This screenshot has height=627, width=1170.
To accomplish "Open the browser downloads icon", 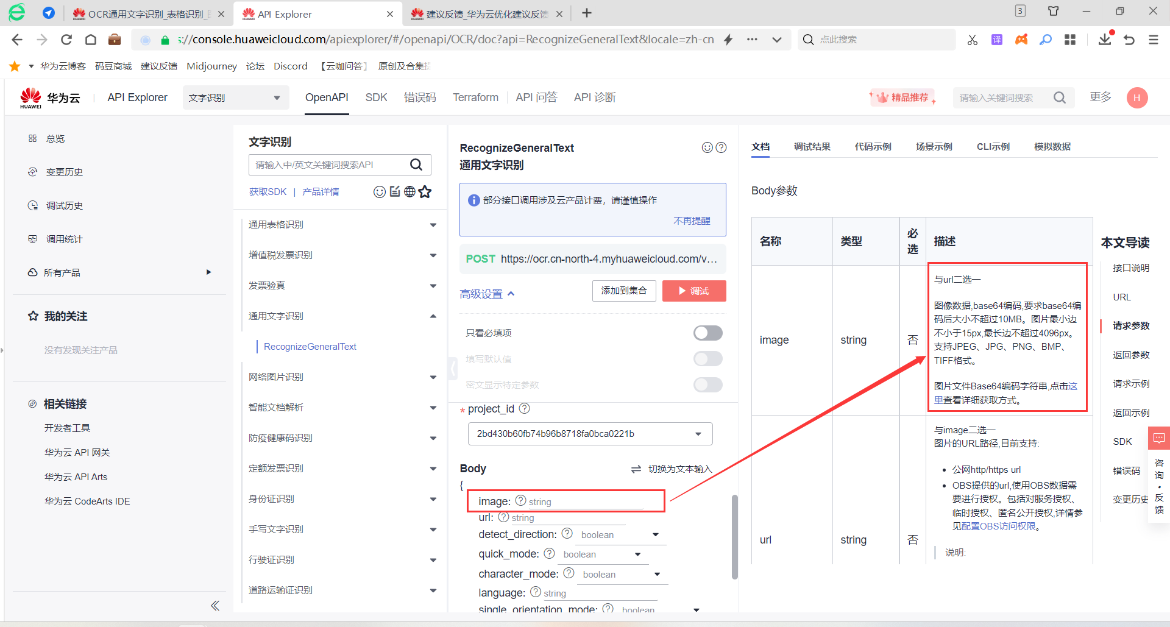I will coord(1104,40).
